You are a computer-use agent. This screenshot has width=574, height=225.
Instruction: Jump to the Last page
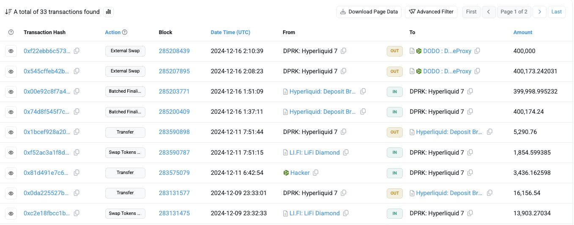click(557, 12)
